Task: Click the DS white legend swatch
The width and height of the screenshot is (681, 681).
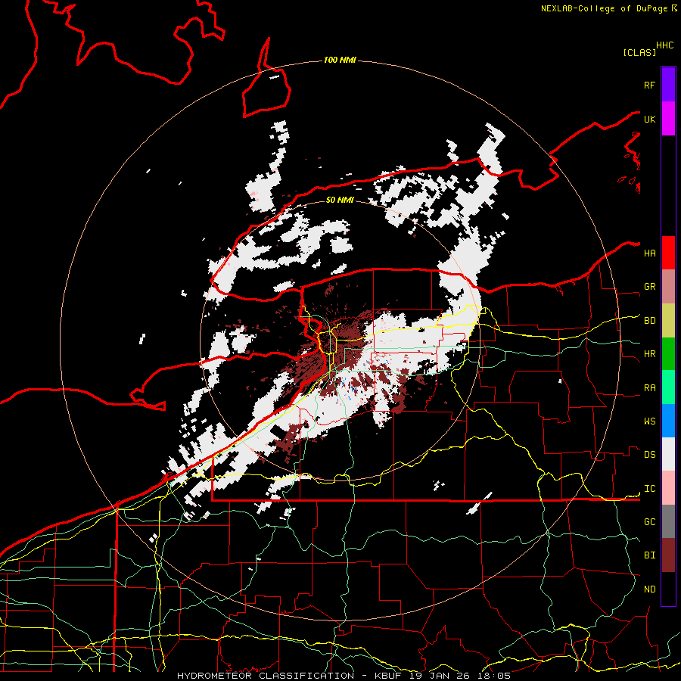Action: click(668, 454)
